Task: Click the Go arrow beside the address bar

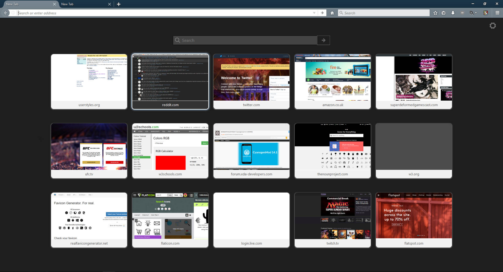Action: 322,13
